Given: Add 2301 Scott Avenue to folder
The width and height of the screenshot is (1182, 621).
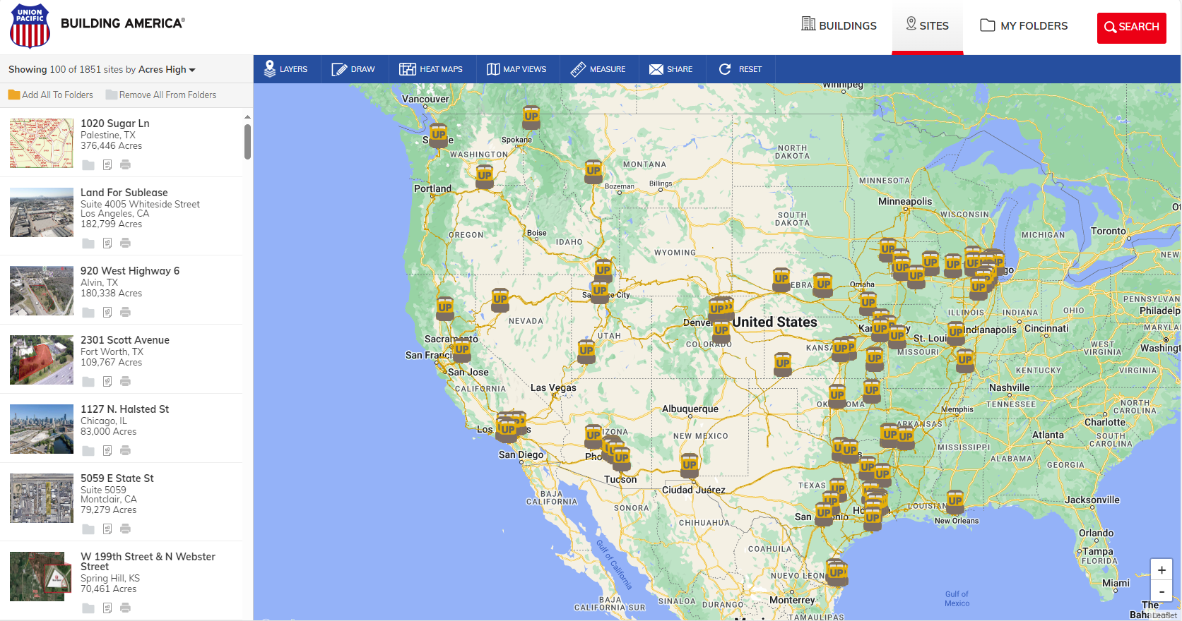Looking at the screenshot, I should (88, 382).
